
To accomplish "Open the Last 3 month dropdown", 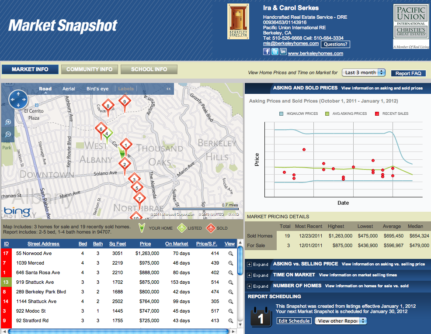I will click(x=363, y=72).
